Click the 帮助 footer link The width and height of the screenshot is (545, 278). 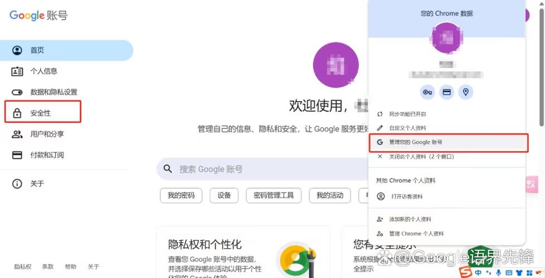(71, 266)
